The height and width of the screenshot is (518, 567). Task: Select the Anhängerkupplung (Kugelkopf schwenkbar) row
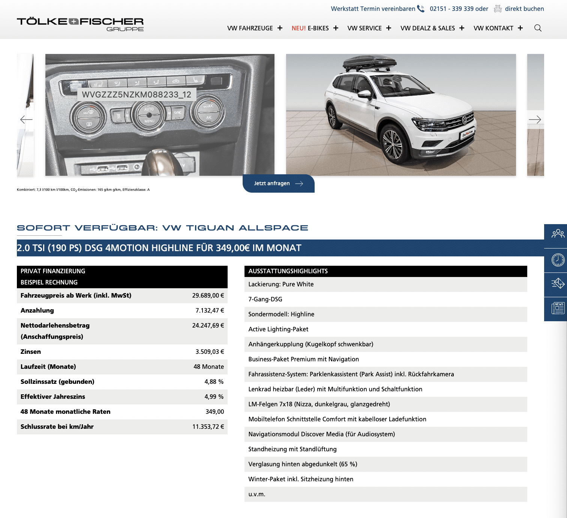(x=386, y=344)
